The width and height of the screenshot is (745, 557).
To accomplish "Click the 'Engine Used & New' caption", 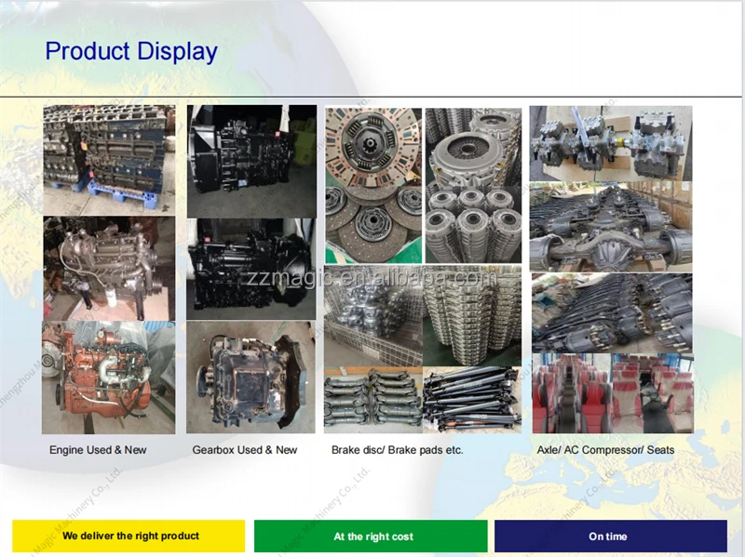I will [98, 450].
